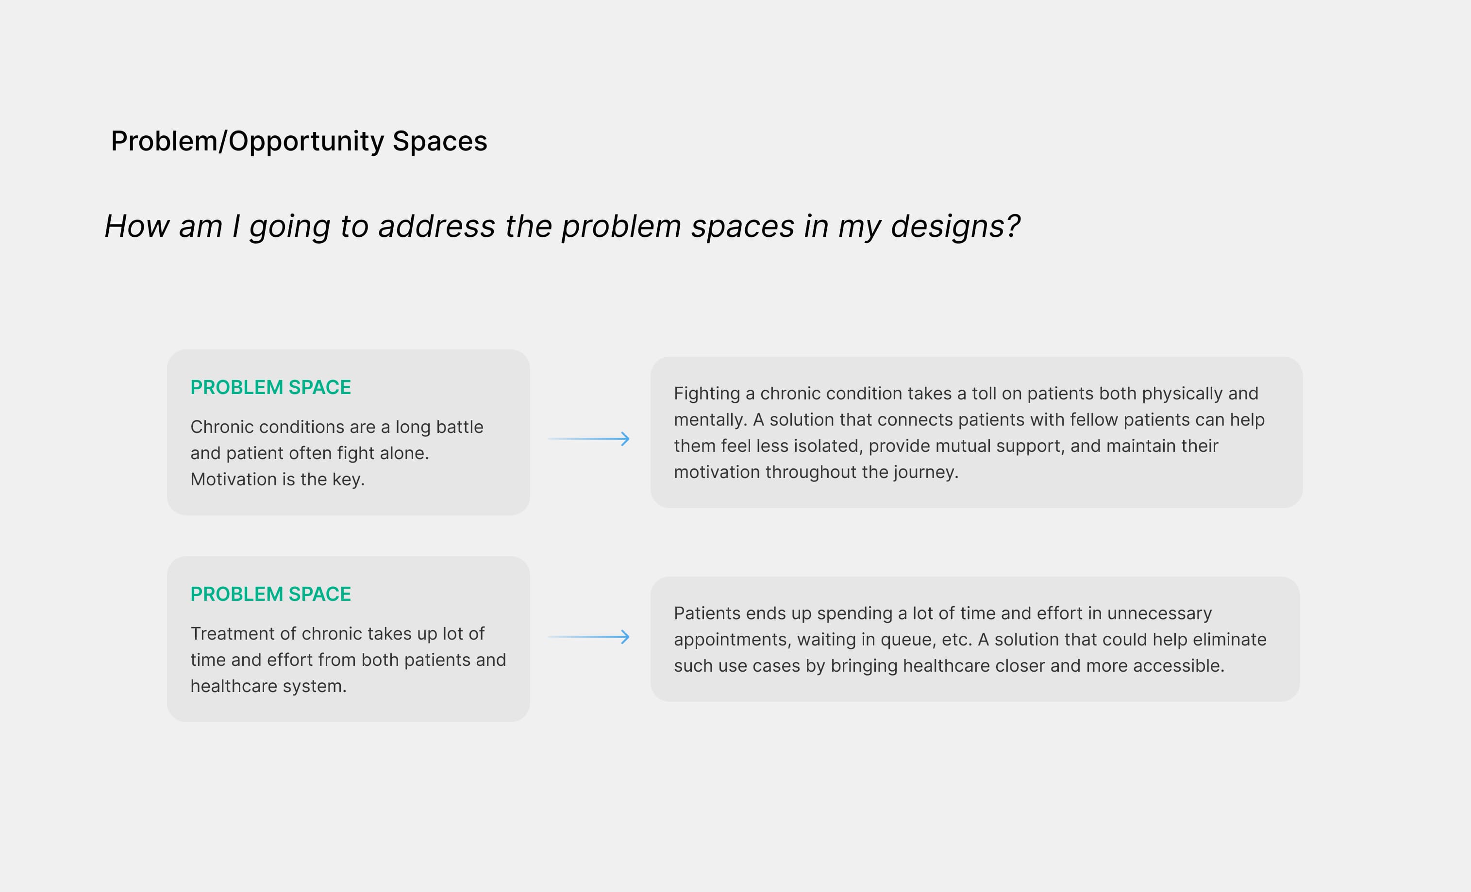Screen dimensions: 1471x892
Task: Click the 'such use cases by bringing healthcare closer' line
Action: (x=949, y=665)
